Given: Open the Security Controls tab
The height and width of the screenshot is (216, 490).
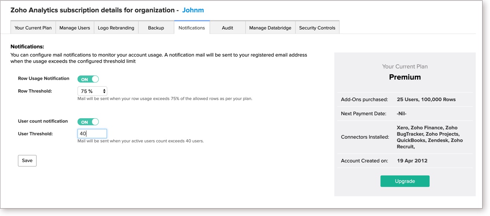Looking at the screenshot, I should coord(317,28).
